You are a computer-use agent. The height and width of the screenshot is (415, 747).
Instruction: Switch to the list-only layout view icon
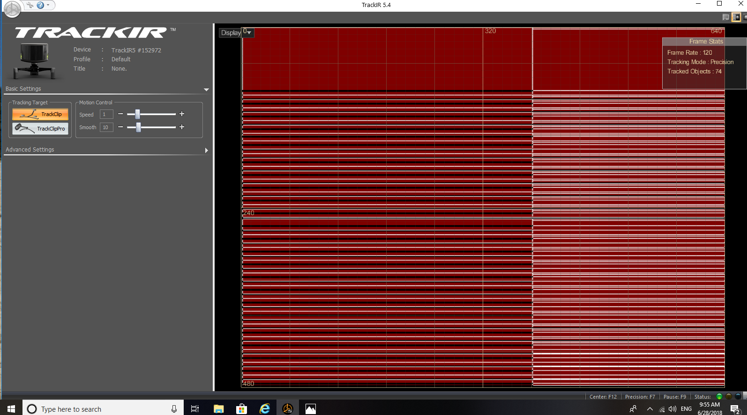pyautogui.click(x=726, y=17)
